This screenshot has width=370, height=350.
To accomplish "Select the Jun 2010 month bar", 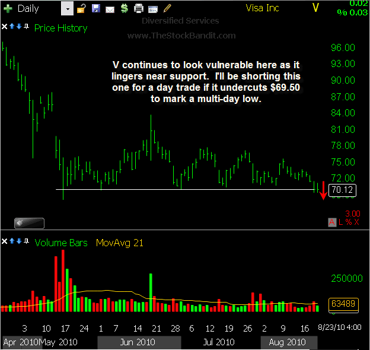I will 139,342.
